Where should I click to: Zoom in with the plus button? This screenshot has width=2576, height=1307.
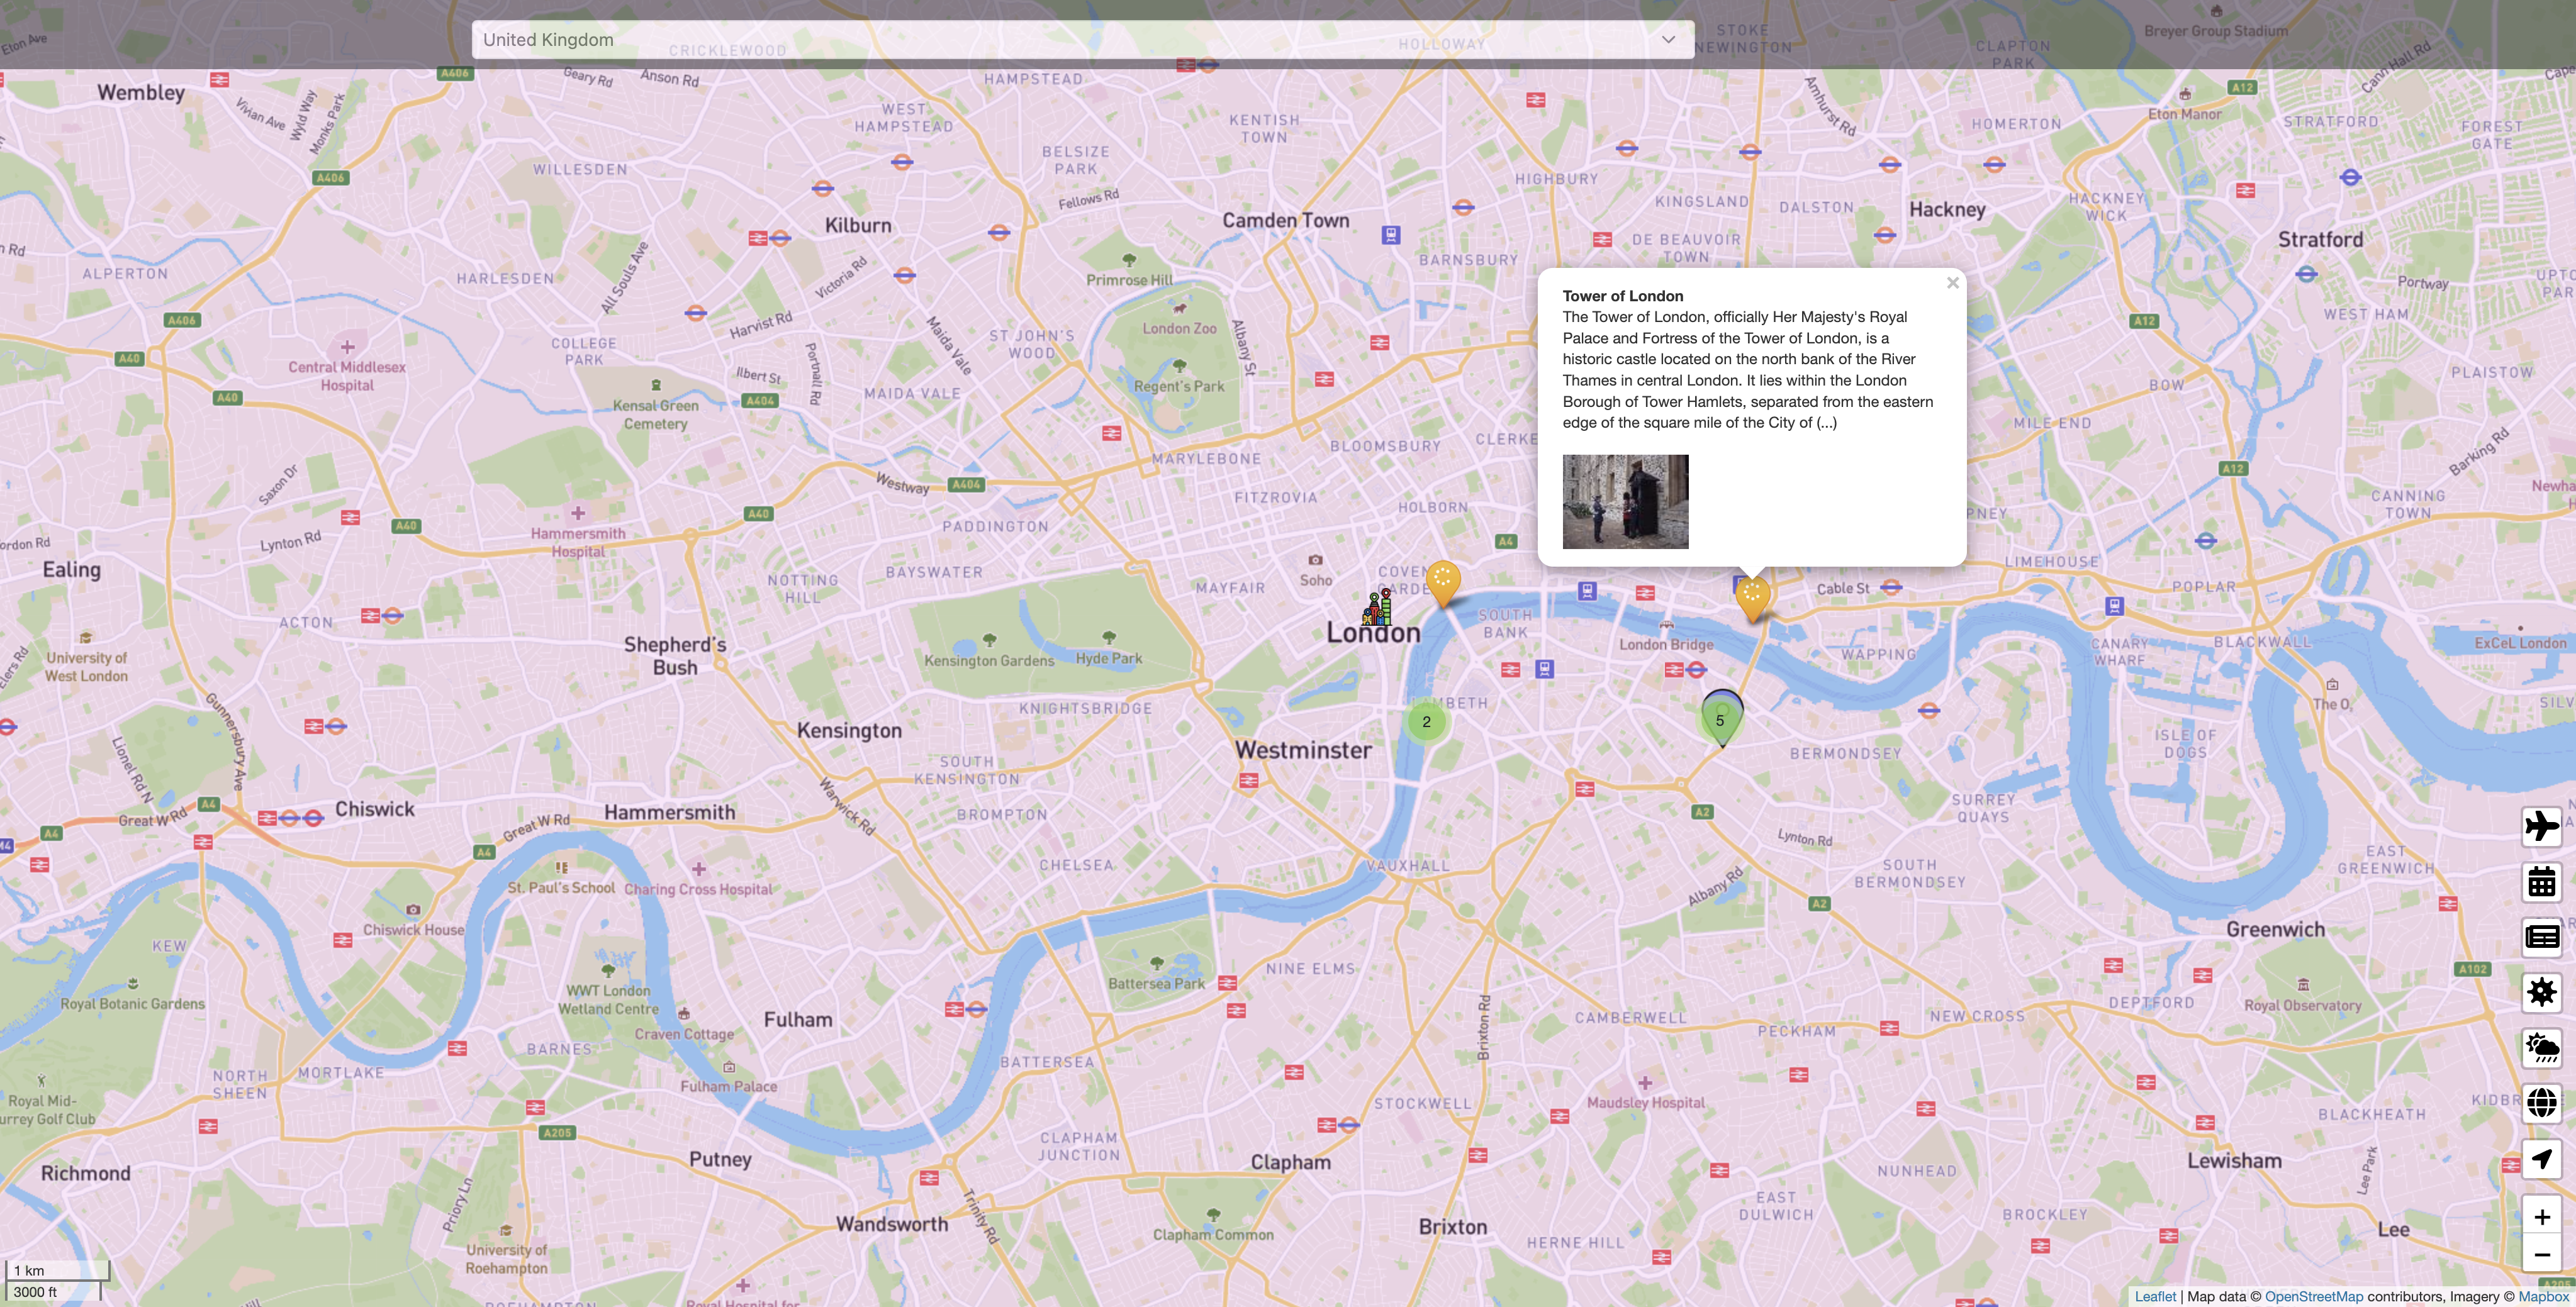[2541, 1217]
